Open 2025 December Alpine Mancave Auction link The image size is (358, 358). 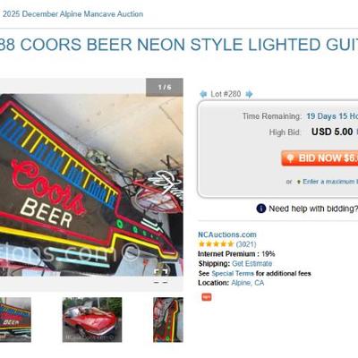pos(72,14)
